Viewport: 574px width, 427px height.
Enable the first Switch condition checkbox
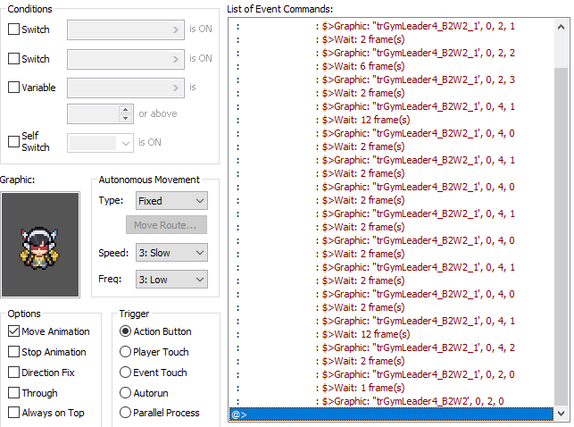(13, 29)
